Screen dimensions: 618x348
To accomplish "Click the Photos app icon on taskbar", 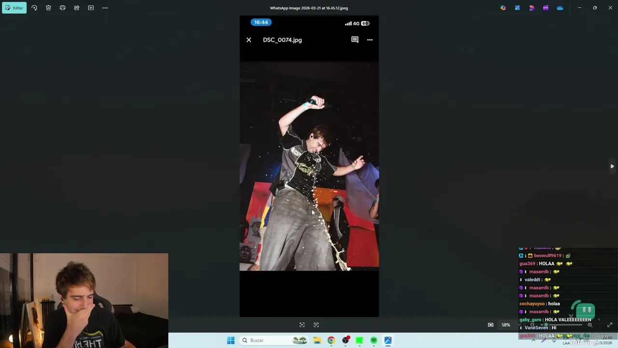I will [x=388, y=340].
